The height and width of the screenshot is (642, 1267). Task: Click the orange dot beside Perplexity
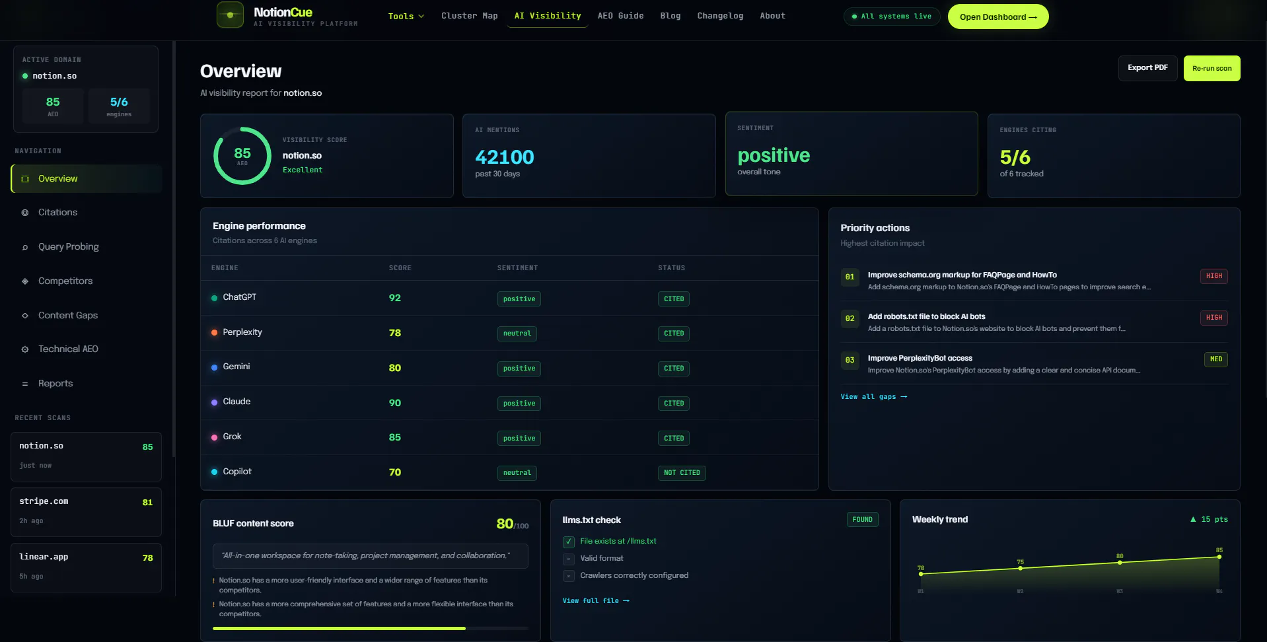[x=214, y=332]
